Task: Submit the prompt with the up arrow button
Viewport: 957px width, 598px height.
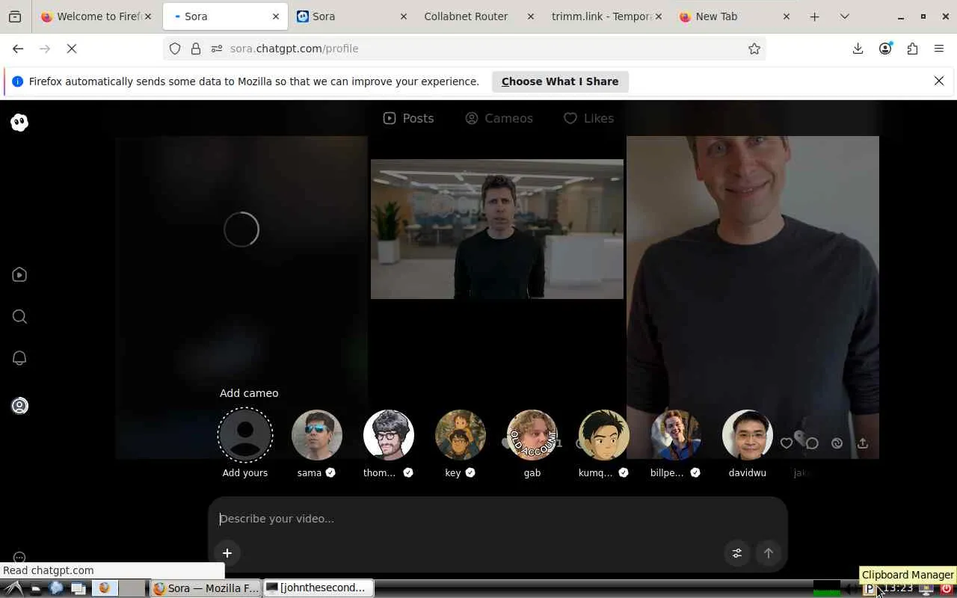Action: (x=769, y=553)
